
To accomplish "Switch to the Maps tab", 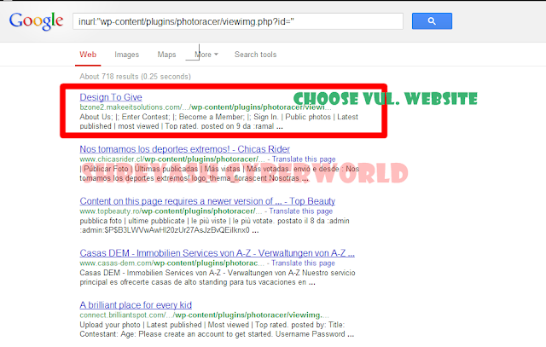I will tap(166, 55).
